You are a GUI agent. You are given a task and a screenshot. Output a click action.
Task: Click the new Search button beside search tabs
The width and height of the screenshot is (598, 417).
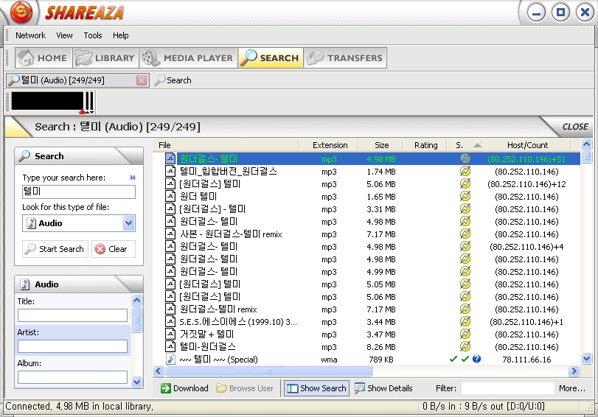pyautogui.click(x=173, y=80)
